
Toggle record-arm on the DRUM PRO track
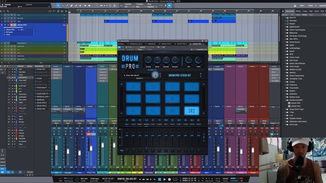coord(12,25)
